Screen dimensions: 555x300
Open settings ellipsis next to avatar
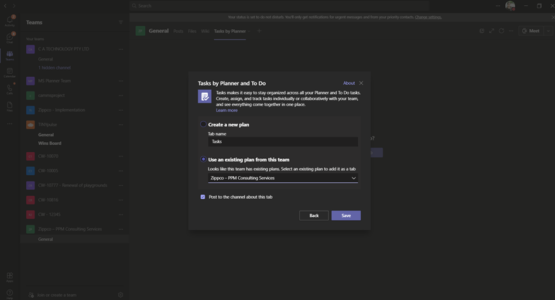click(x=498, y=6)
